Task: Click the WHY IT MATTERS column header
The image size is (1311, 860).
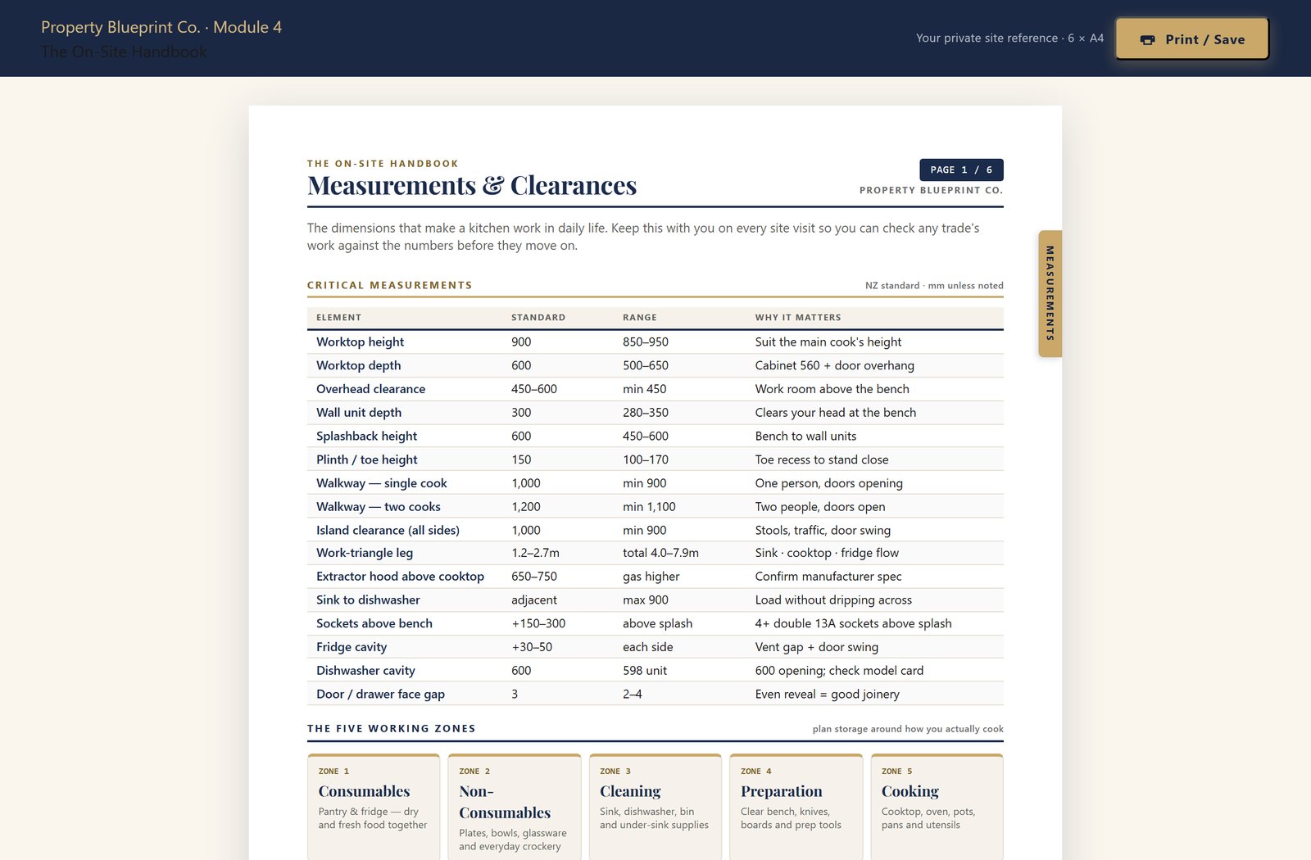Action: [x=798, y=318]
